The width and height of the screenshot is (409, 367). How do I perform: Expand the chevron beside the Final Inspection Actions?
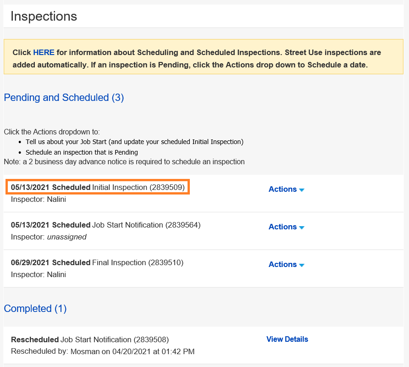(300, 265)
